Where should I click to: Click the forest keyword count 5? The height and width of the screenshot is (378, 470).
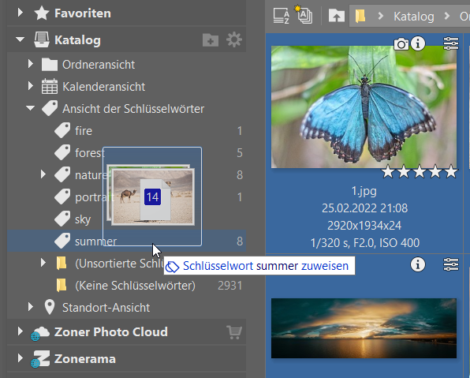pos(240,153)
